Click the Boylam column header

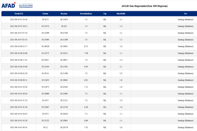coord(64,13)
